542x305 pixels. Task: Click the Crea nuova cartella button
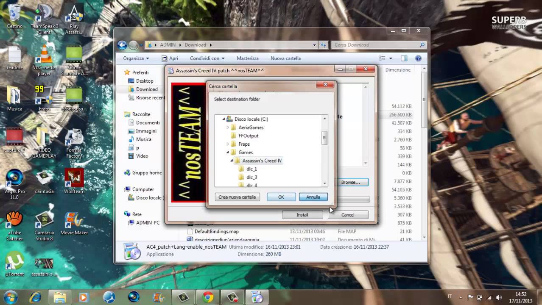pyautogui.click(x=237, y=197)
